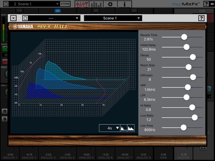Close the REV-X Hall plugin window

pos(13,18)
